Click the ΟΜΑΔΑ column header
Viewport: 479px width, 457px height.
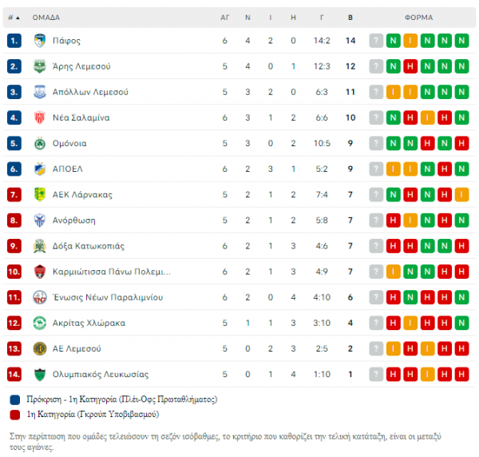click(x=46, y=18)
